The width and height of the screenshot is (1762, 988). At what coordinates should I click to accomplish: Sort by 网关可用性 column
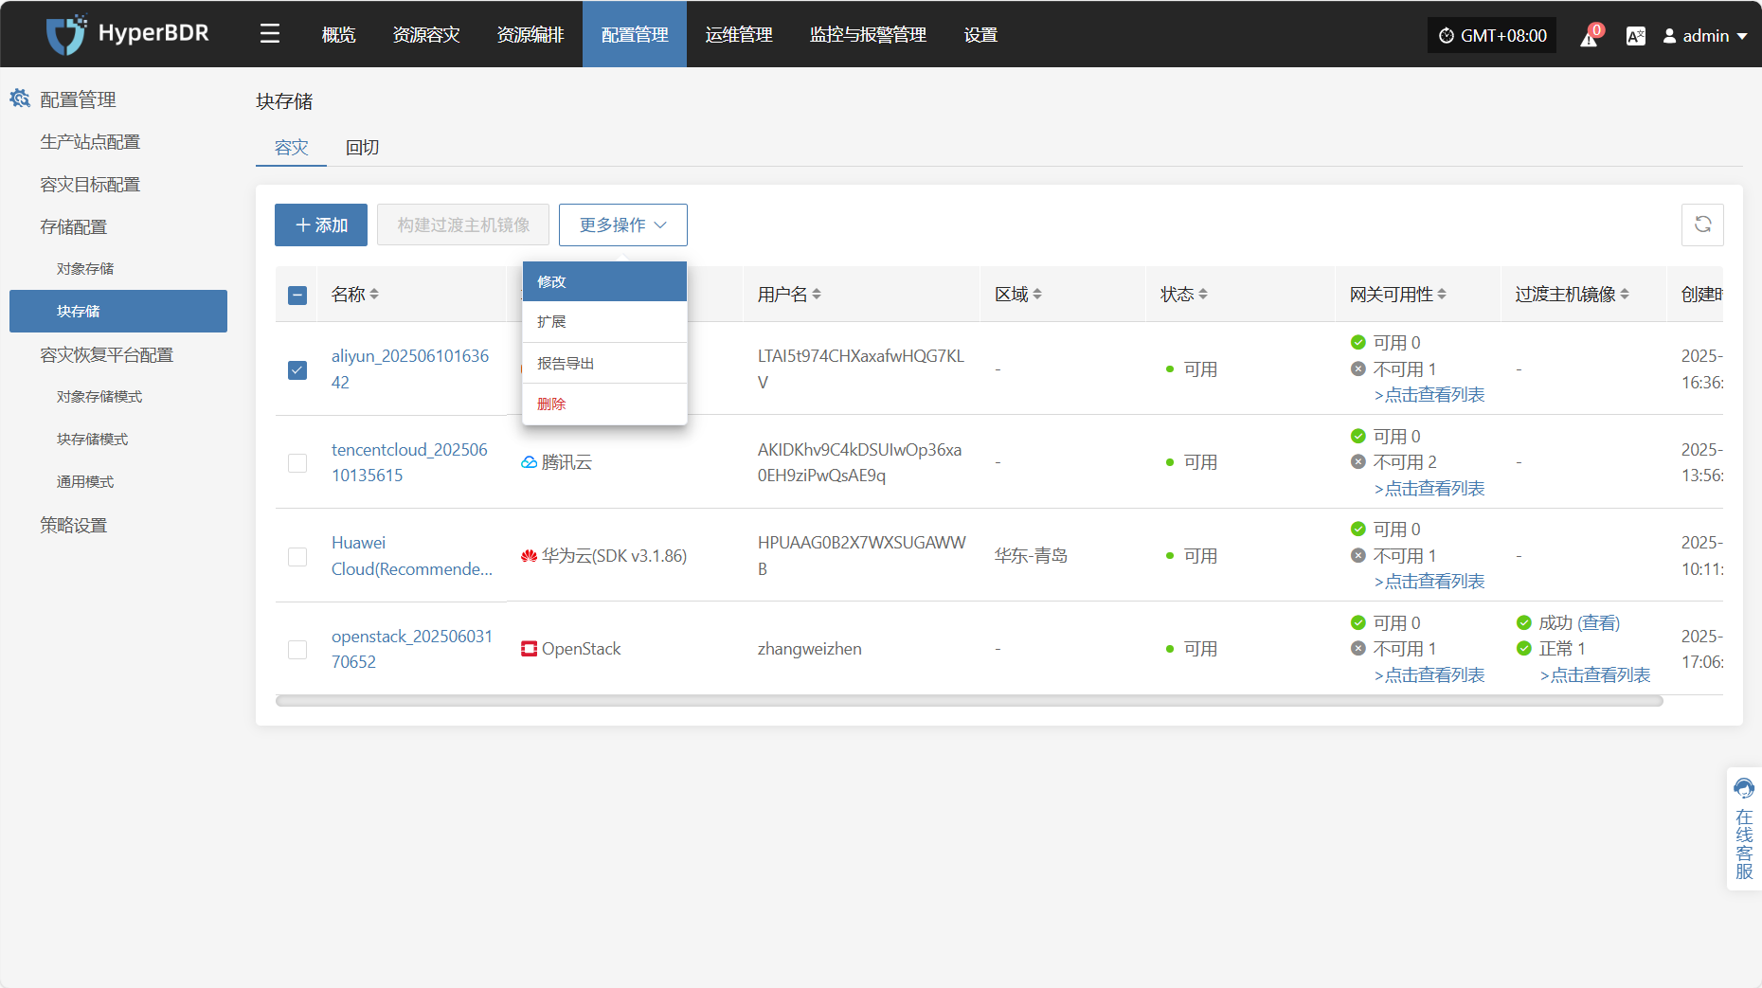coord(1442,295)
